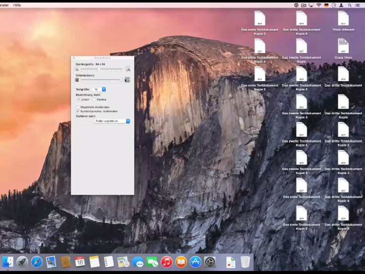Open orange iBooks icon in Dock
365x274 pixels.
tap(181, 262)
